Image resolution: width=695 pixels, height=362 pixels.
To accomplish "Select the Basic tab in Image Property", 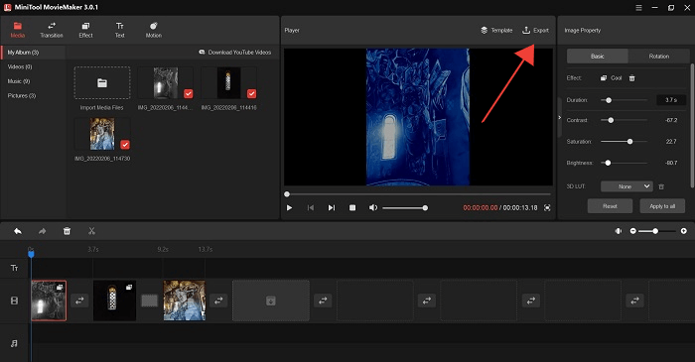I will tap(597, 57).
